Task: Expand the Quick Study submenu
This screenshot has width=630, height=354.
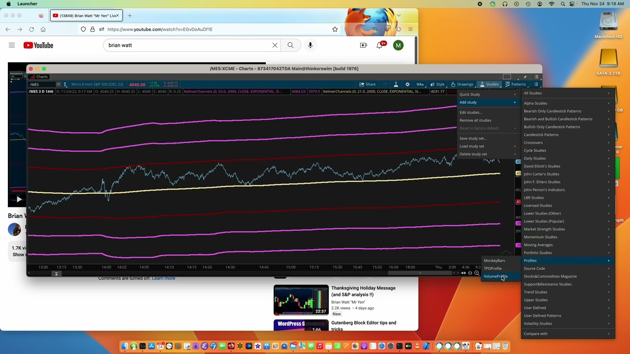Action: pos(488,94)
